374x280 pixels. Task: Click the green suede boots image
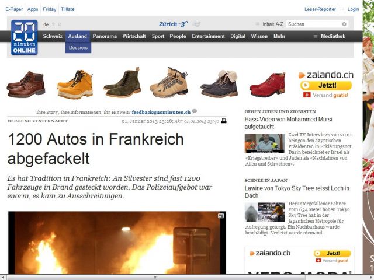pyautogui.click(x=122, y=82)
